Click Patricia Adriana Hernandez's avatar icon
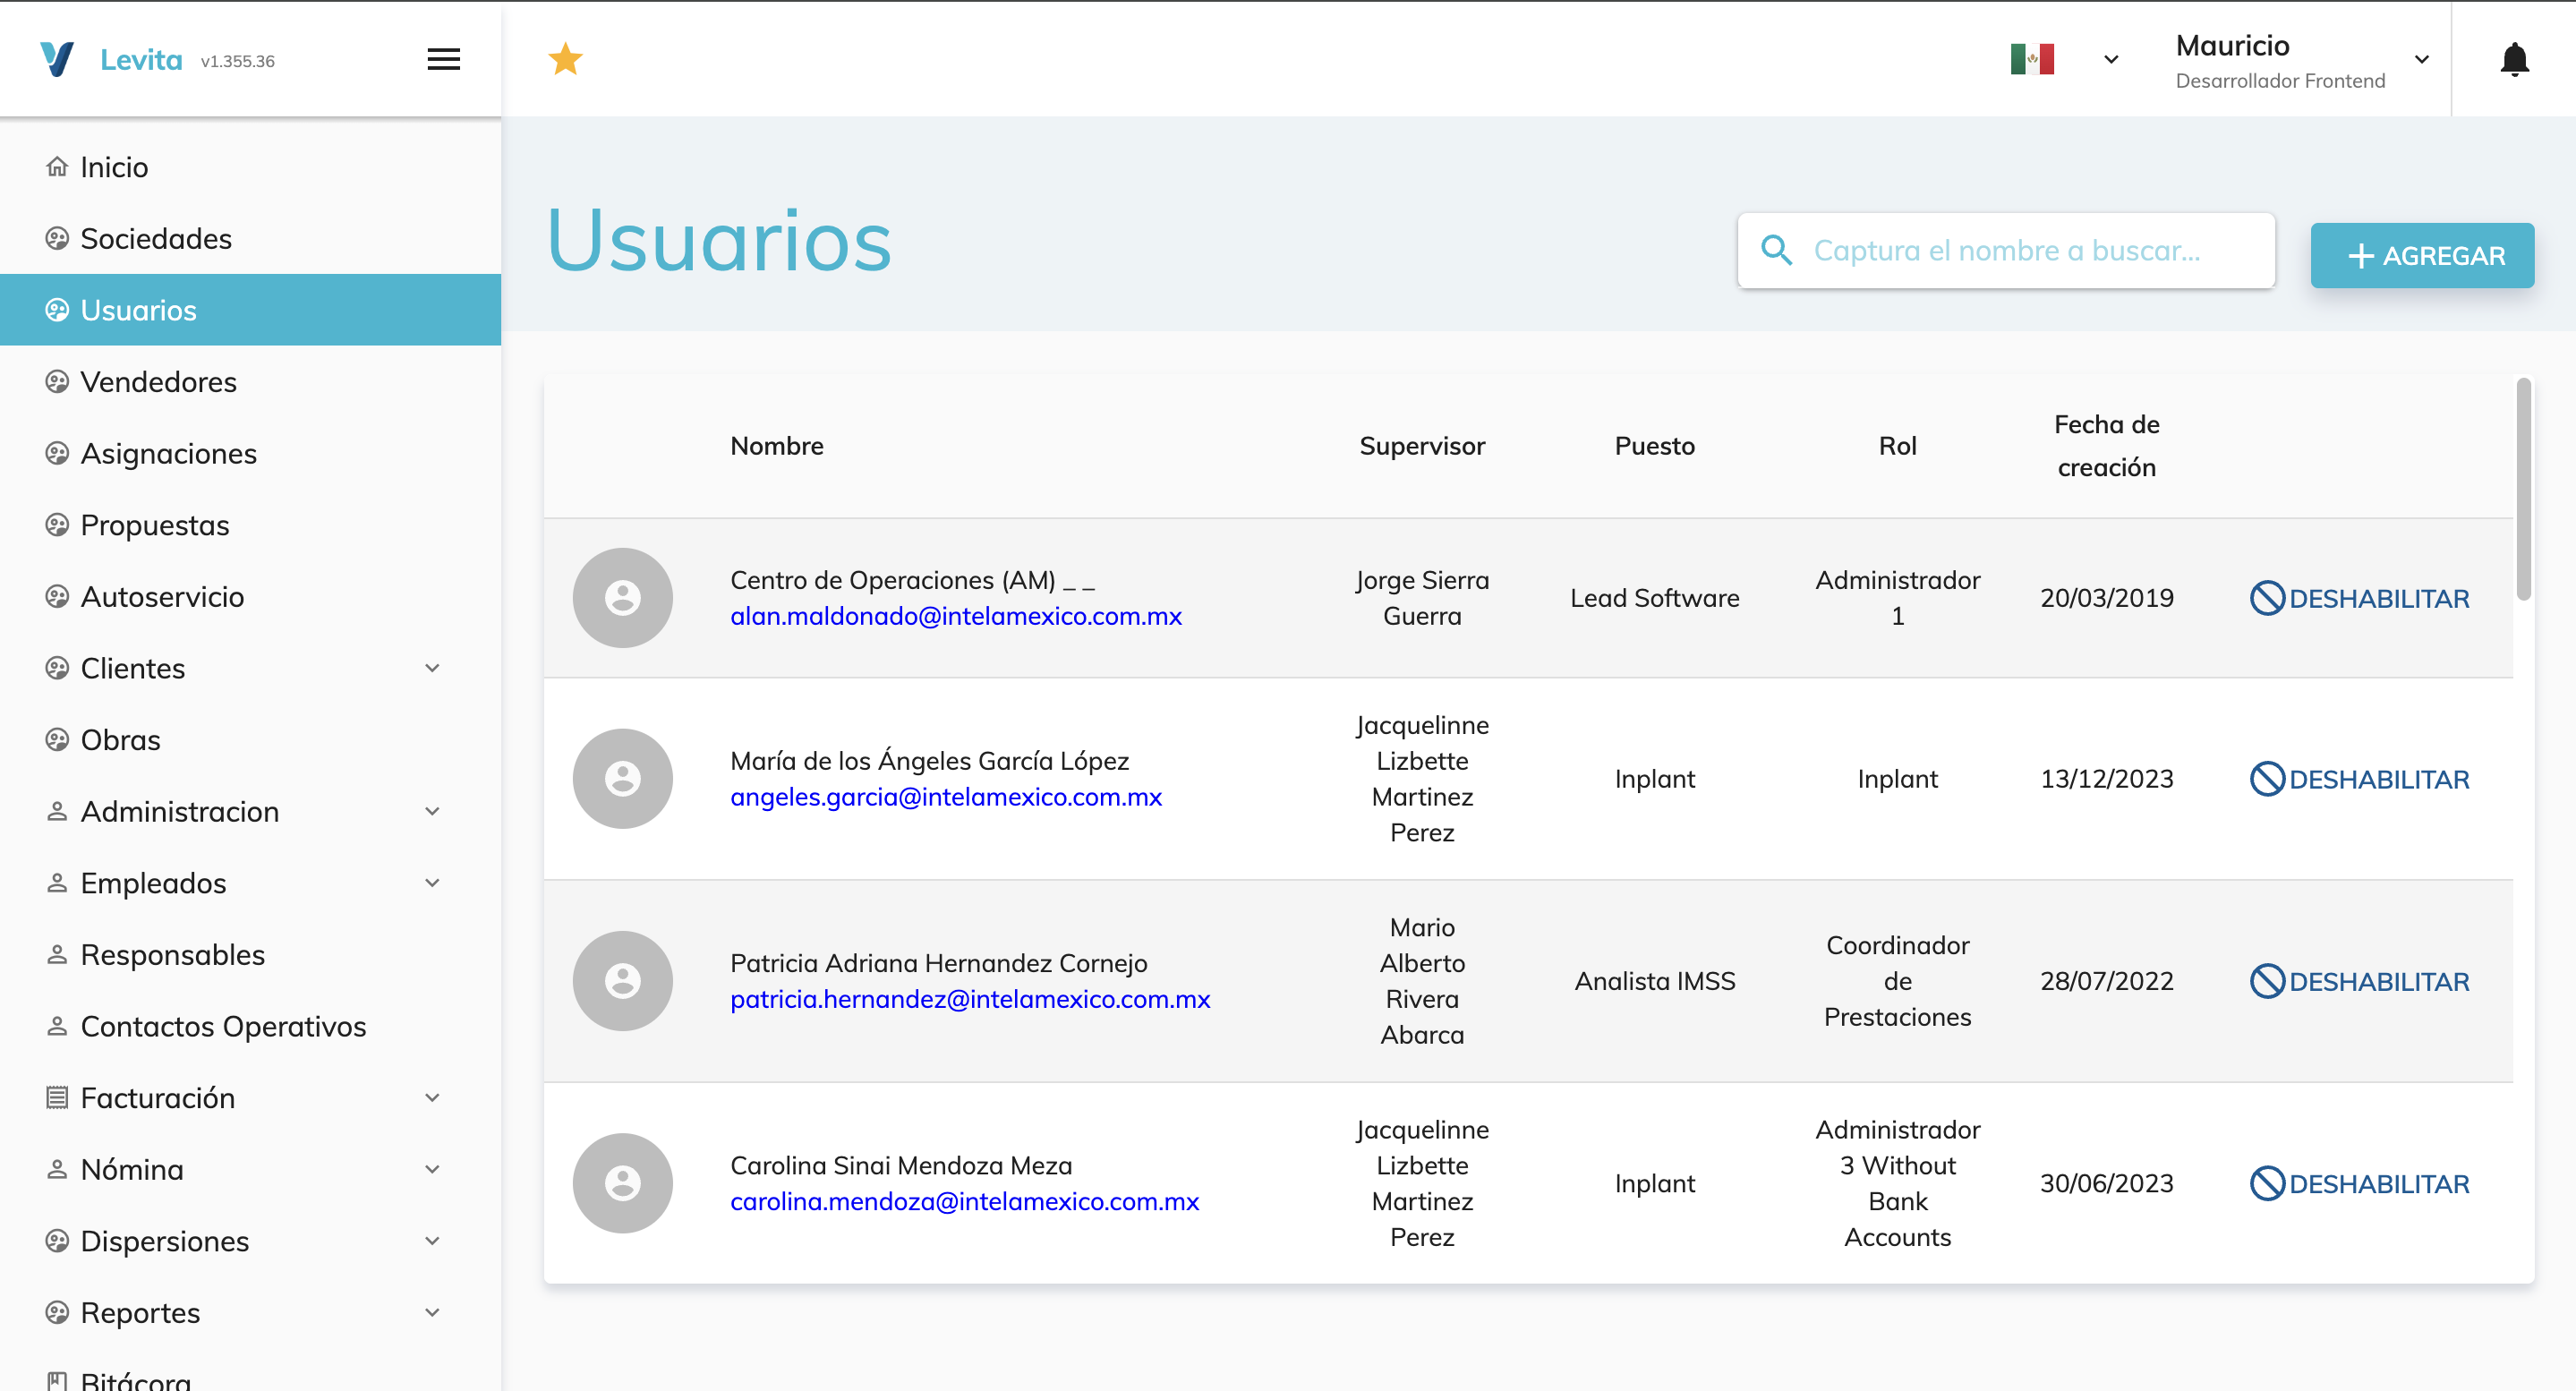This screenshot has height=1391, width=2576. [622, 981]
